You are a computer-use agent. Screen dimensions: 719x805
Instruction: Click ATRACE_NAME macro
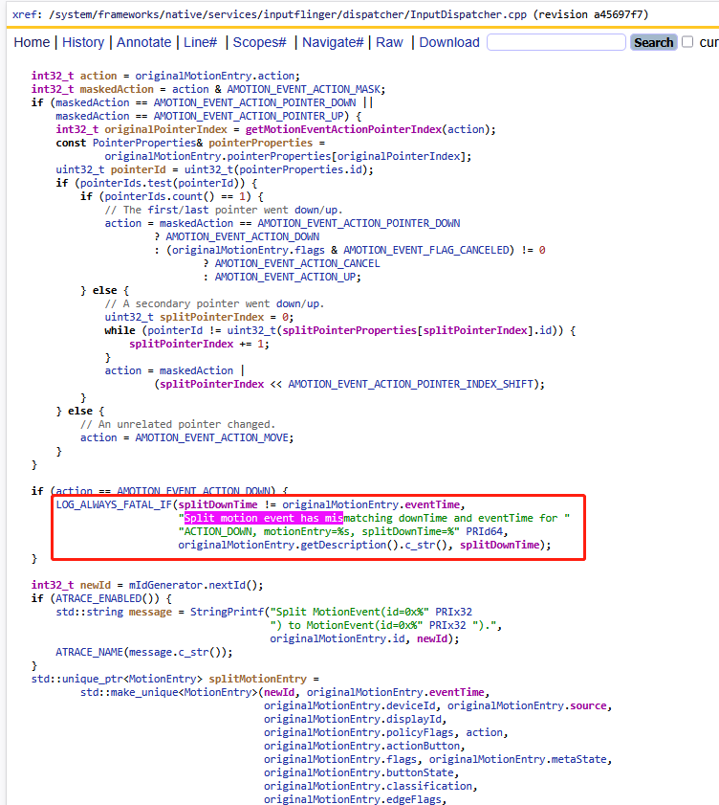click(90, 652)
